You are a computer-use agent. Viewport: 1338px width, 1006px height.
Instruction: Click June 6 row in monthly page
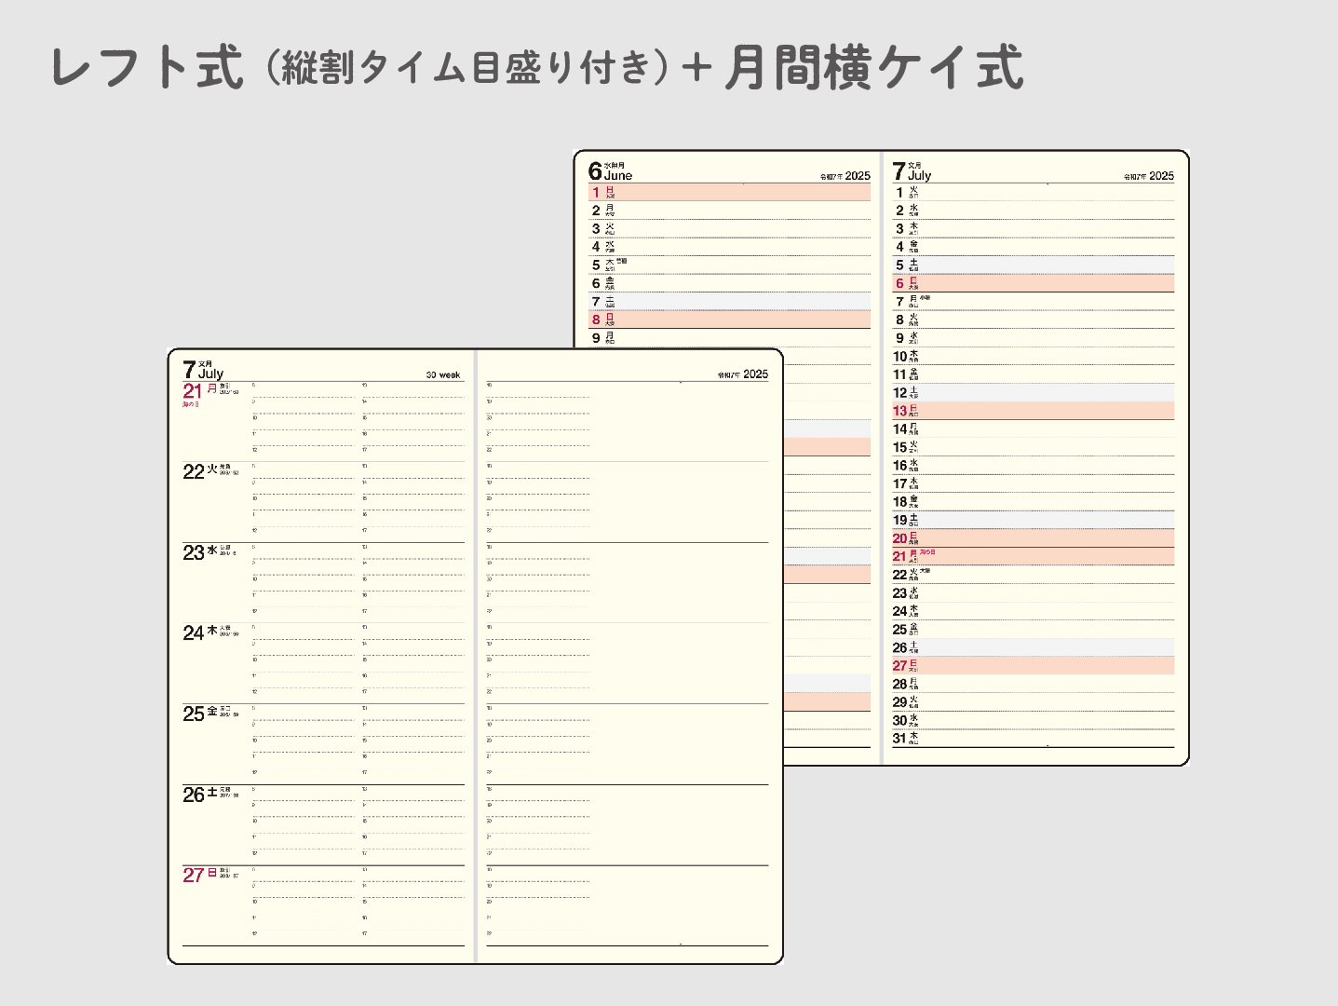click(729, 283)
